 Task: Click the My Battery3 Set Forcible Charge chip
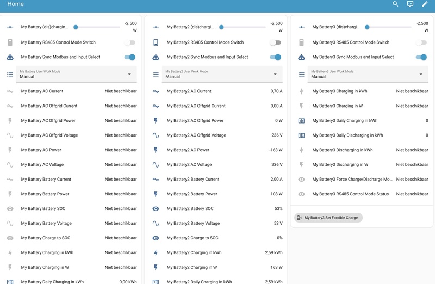coord(328,218)
